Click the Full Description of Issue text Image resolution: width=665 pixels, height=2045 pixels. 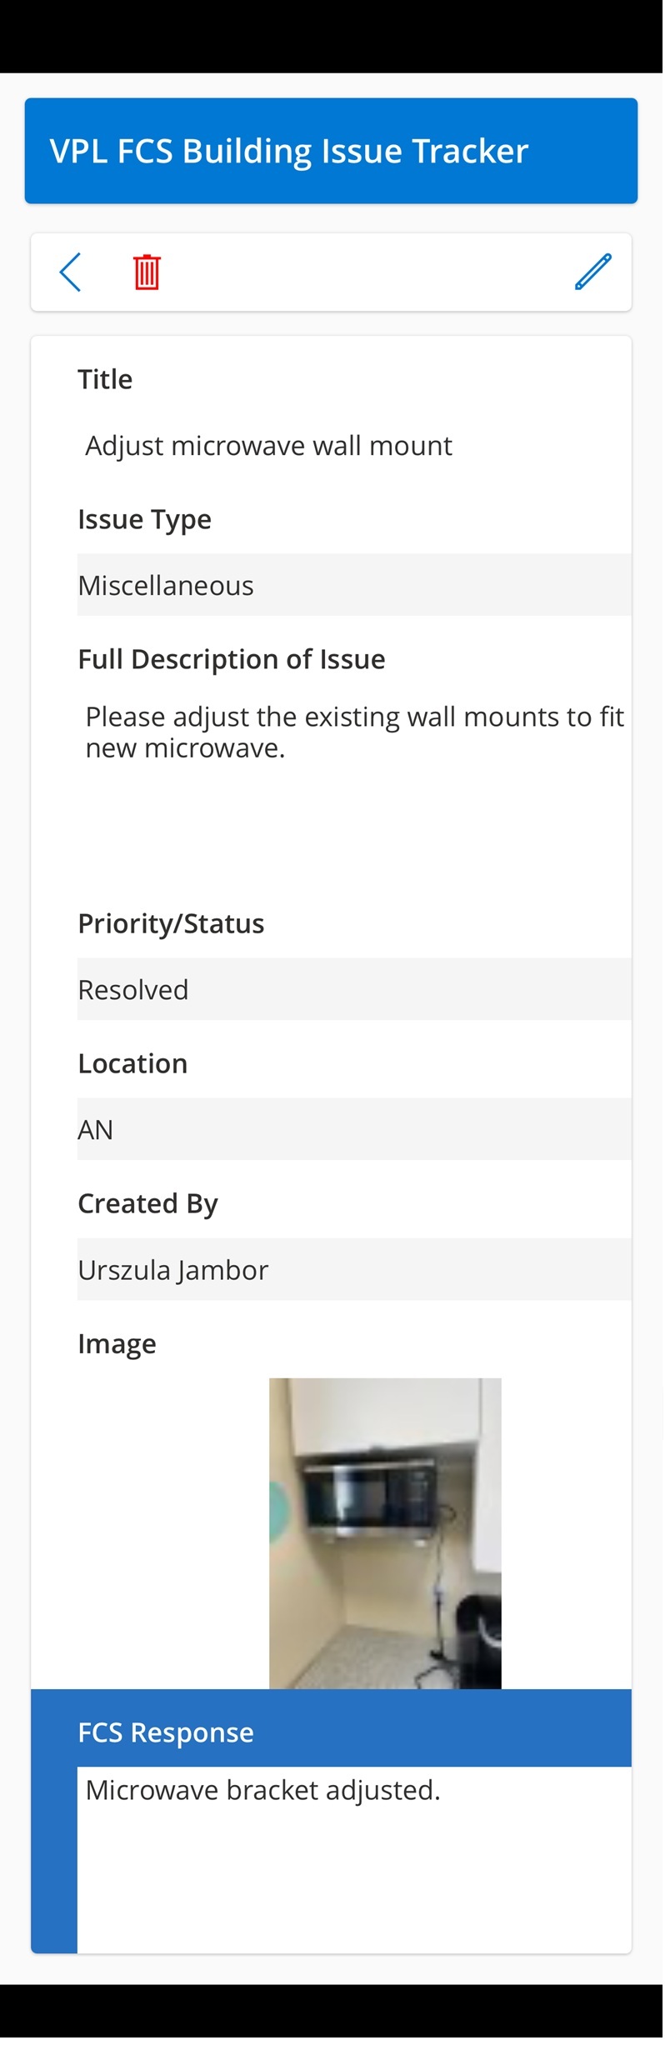(x=353, y=733)
